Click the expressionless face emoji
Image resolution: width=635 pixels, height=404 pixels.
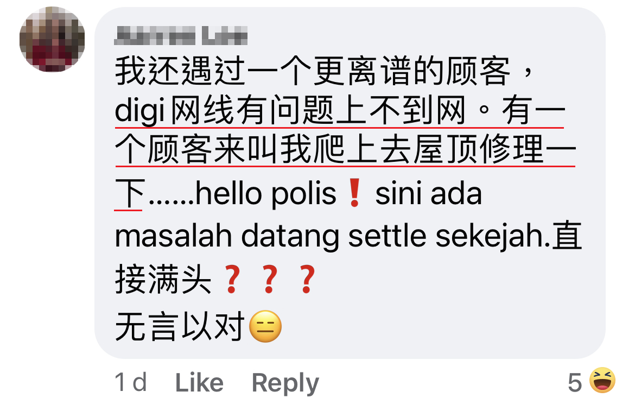[x=265, y=328]
